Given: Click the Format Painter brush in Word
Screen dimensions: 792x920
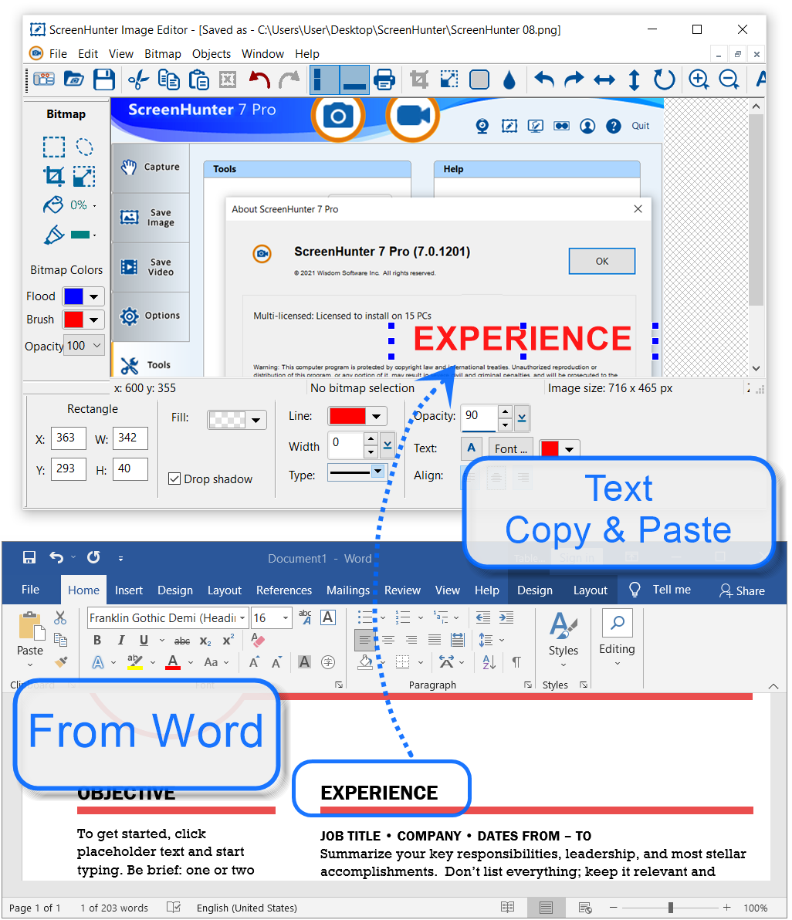Looking at the screenshot, I should pyautogui.click(x=61, y=661).
